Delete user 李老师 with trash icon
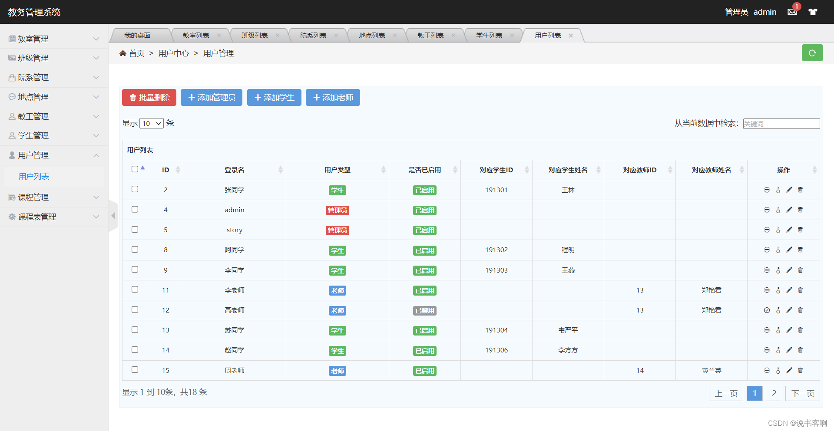Viewport: 834px width, 431px height. click(x=801, y=290)
